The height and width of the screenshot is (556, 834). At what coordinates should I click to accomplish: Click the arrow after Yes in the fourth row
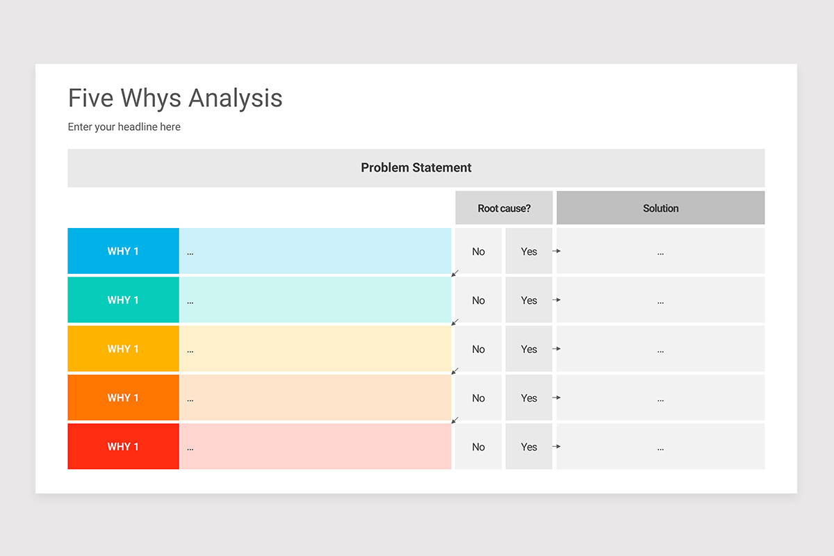pos(556,398)
